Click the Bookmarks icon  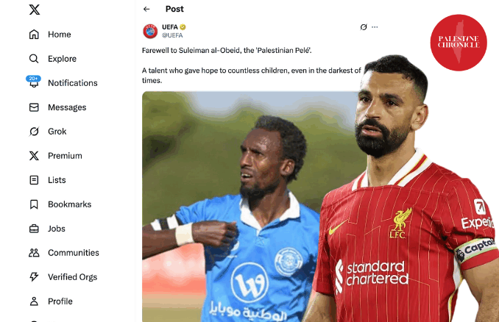click(34, 204)
